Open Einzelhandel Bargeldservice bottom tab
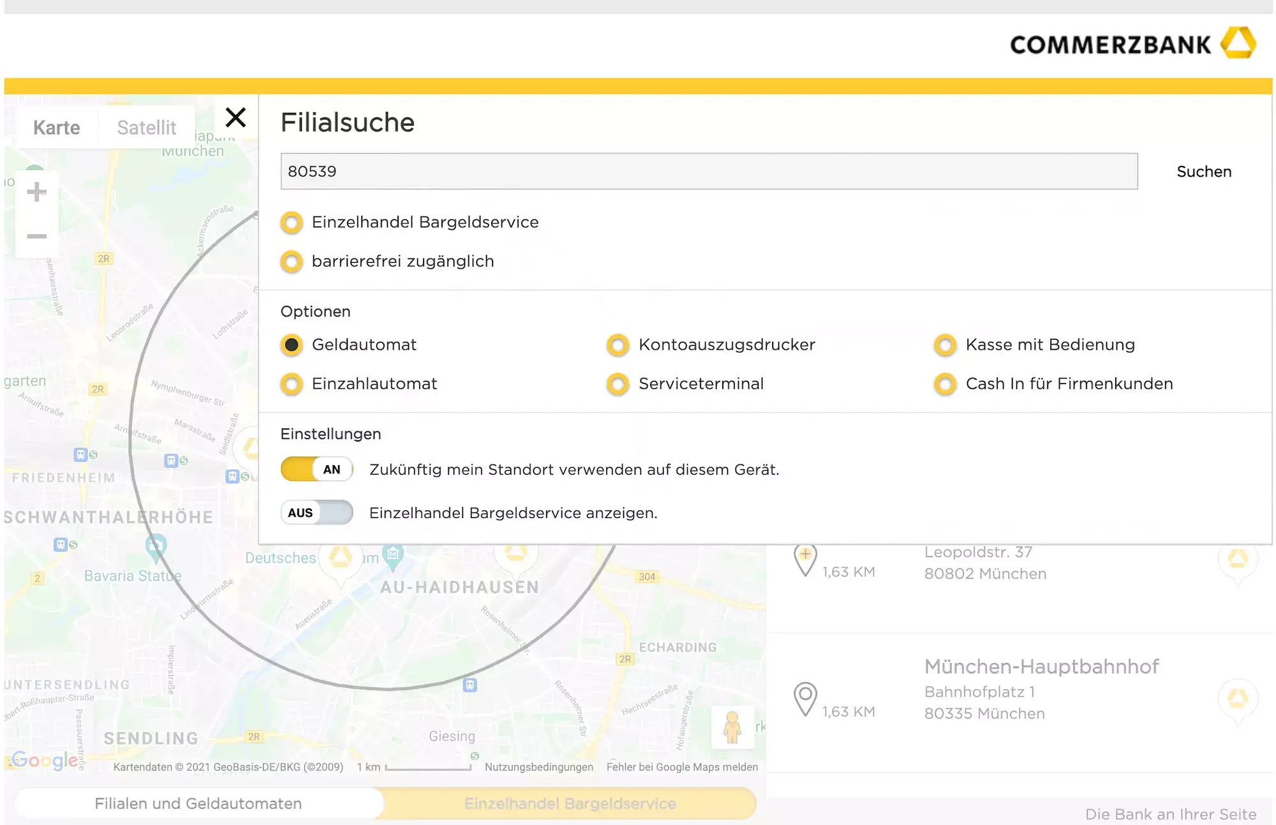Viewport: 1276px width, 825px height. click(x=570, y=803)
